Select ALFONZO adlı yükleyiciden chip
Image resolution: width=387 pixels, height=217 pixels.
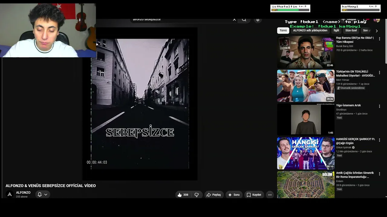pyautogui.click(x=310, y=30)
